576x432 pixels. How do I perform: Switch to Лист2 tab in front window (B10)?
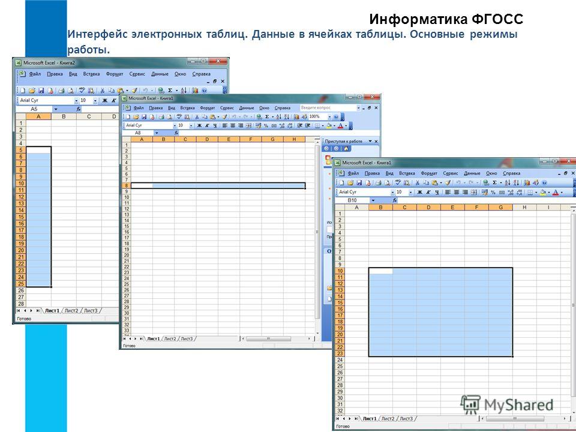388,418
